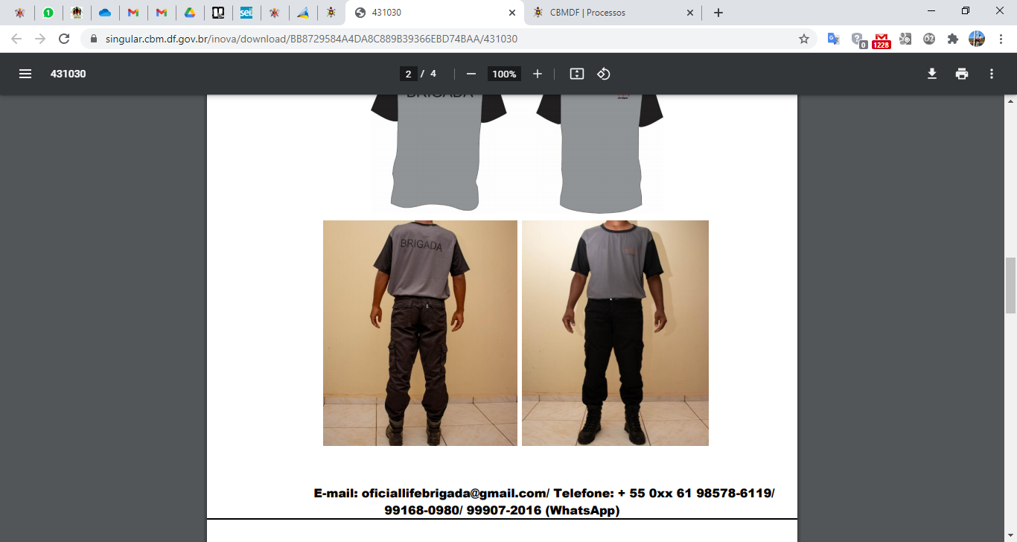Zoom out the PDF page

point(471,74)
